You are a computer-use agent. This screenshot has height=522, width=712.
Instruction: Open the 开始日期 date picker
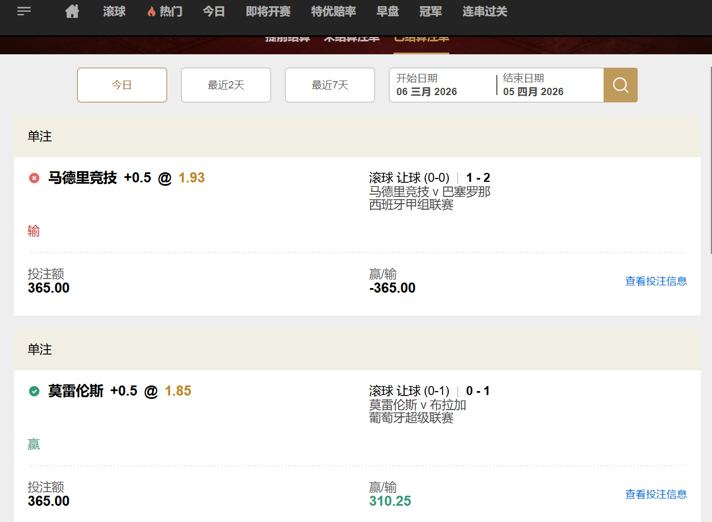442,85
